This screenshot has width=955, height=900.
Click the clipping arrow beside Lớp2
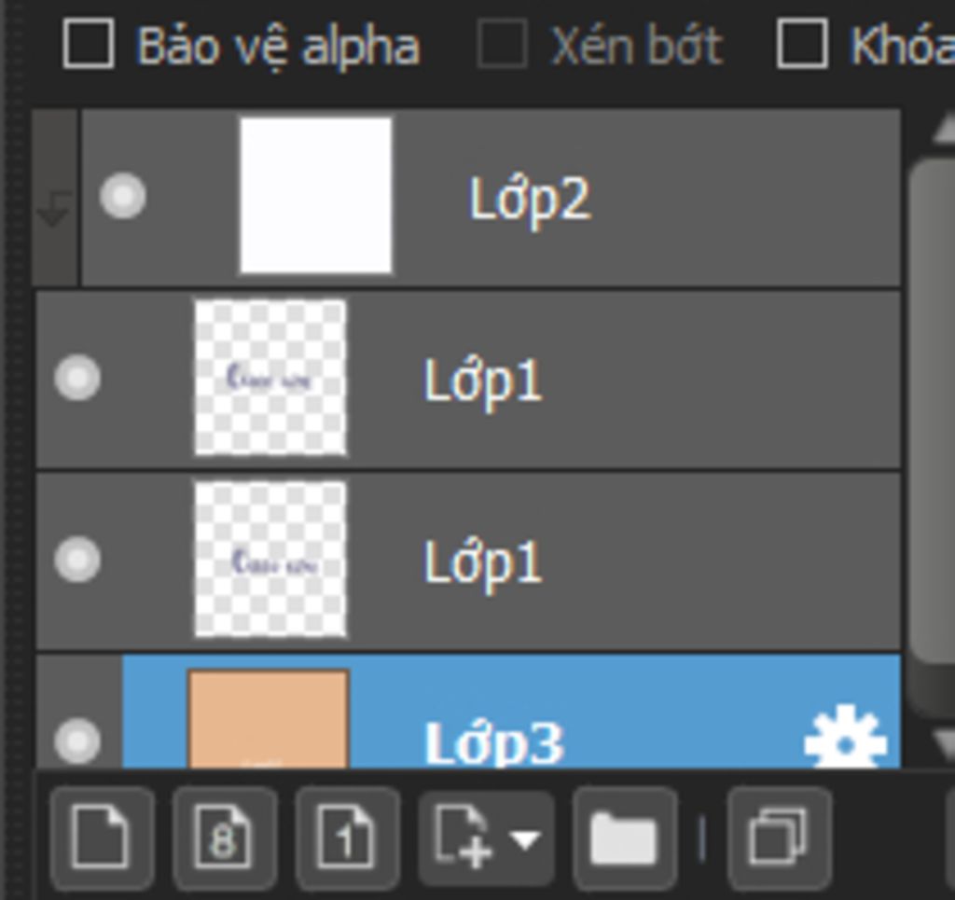(x=54, y=208)
